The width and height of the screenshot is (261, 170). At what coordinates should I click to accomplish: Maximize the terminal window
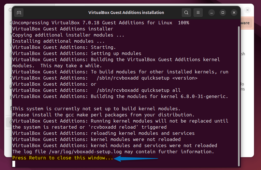223,13
